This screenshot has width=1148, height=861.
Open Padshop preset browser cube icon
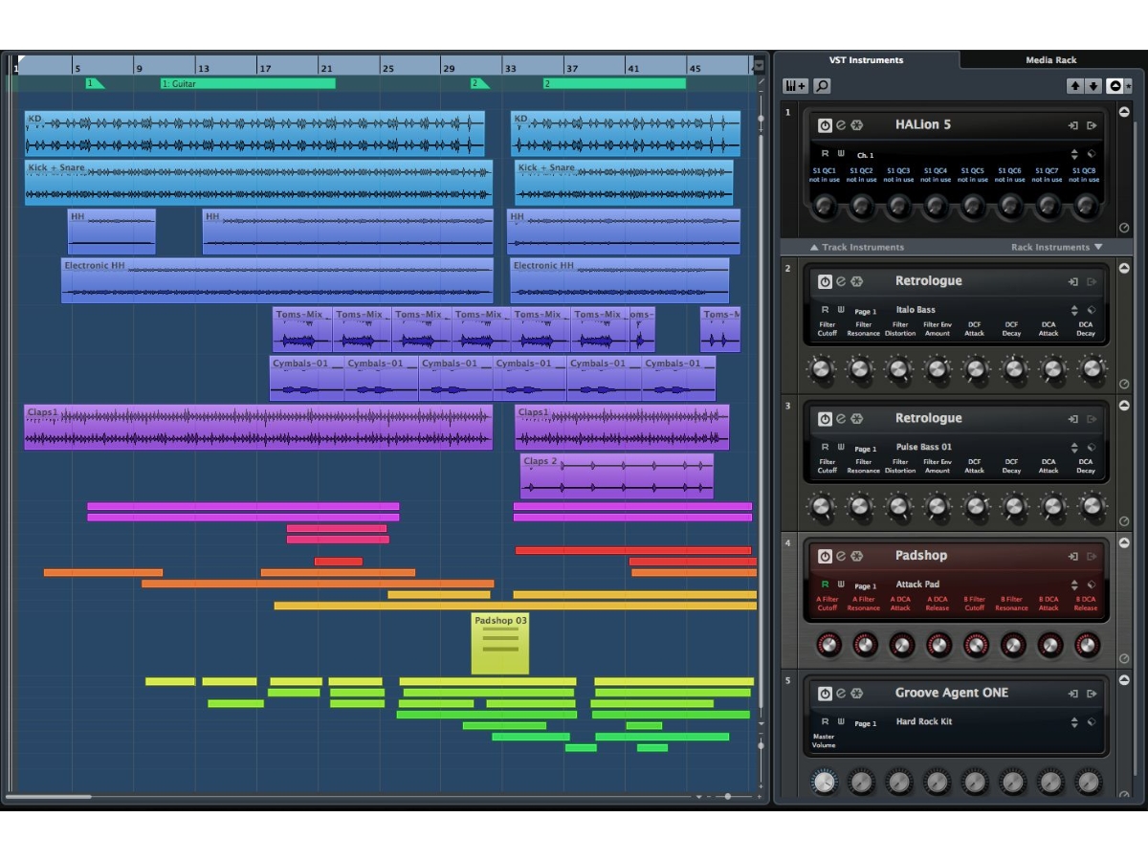pyautogui.click(x=1092, y=585)
